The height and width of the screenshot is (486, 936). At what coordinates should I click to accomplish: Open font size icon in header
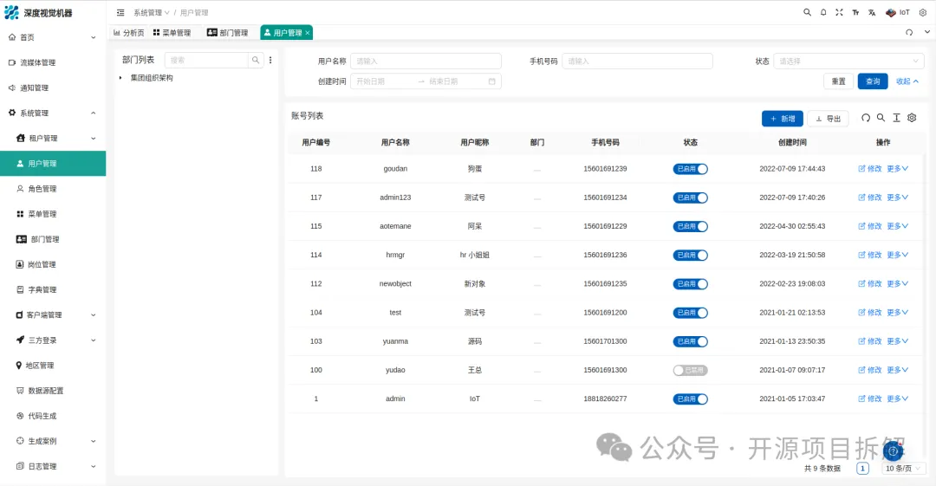tap(855, 12)
